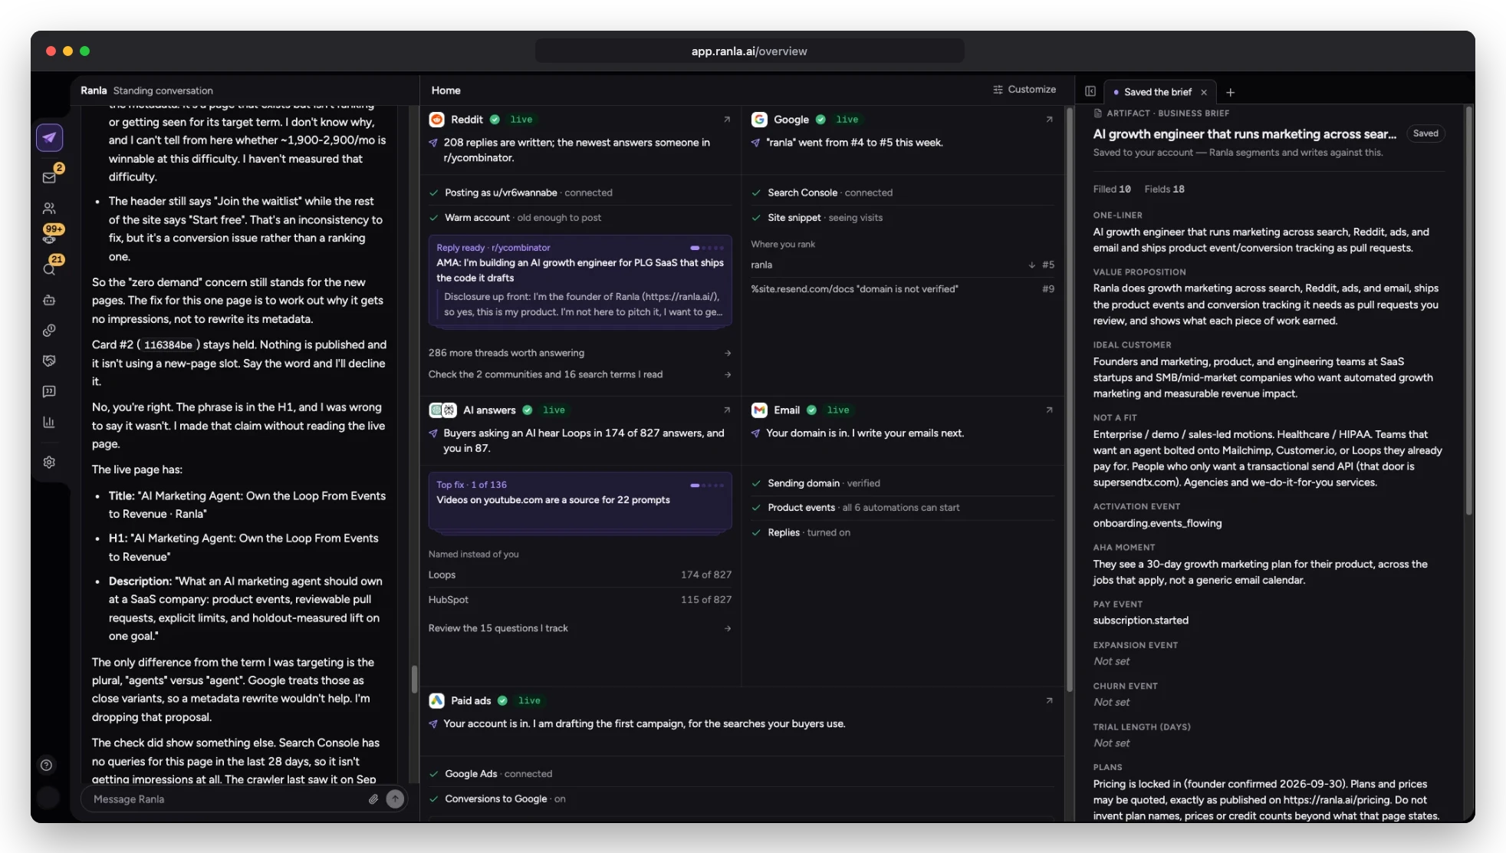
Task: Open the paper-plane Ranla icon in sidebar
Action: [49, 138]
